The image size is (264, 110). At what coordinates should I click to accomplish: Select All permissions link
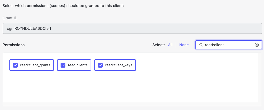tap(170, 45)
